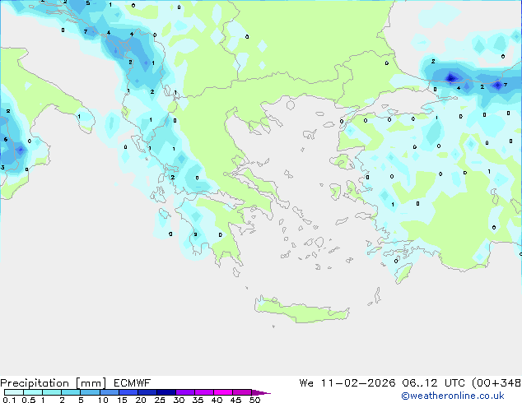
Task: Click the 0.1–0.5 mm legend swatch
Action: coord(14,392)
